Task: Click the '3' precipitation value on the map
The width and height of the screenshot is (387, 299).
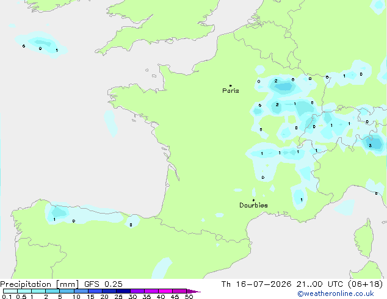Action: 371,146
